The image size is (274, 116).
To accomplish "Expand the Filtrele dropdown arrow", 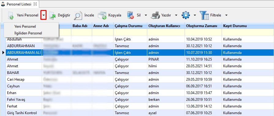I will tap(226, 15).
